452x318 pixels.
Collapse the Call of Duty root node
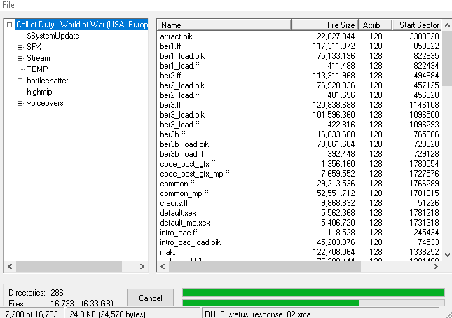[x=10, y=25]
